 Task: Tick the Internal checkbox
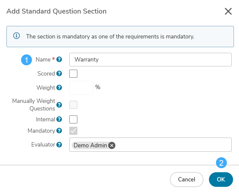coord(73,119)
